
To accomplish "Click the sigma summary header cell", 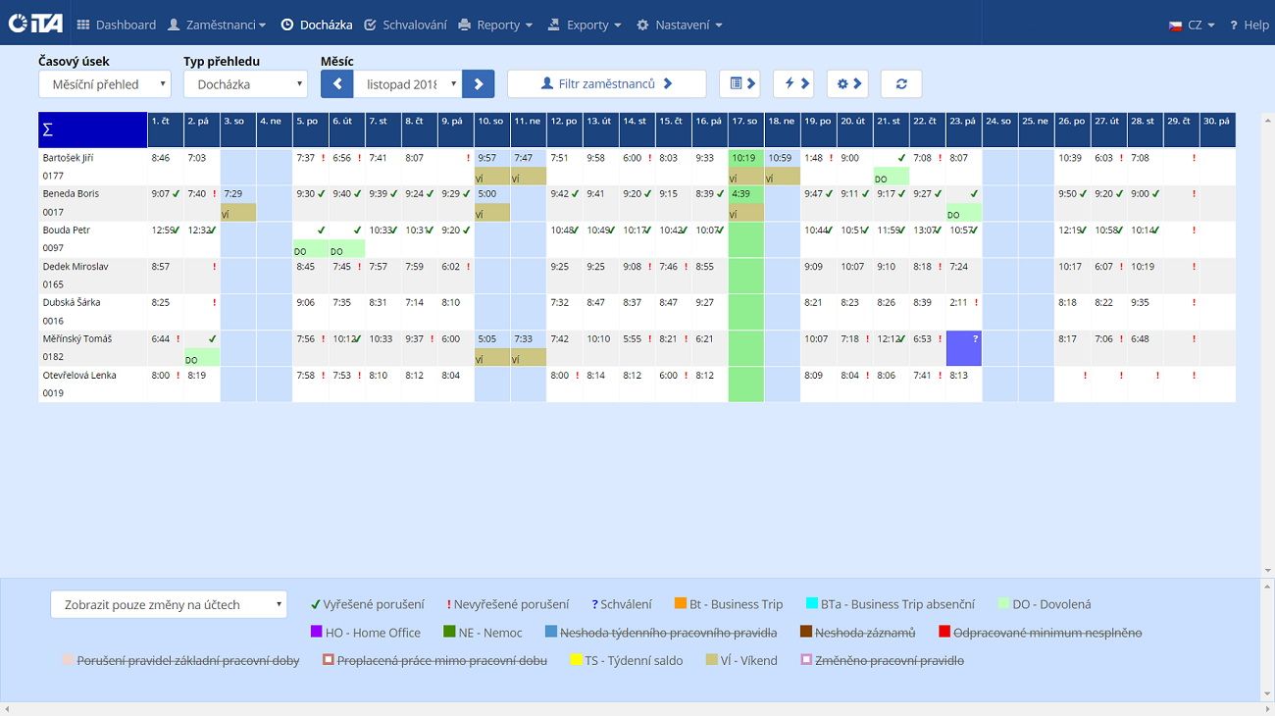I will [92, 130].
